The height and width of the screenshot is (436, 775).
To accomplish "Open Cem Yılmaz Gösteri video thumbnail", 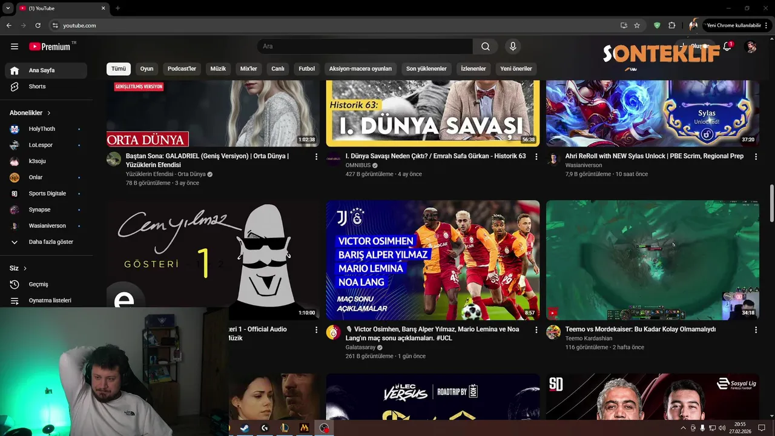I will (213, 260).
